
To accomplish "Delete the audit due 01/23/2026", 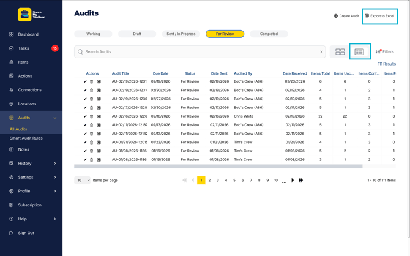I will [92, 143].
